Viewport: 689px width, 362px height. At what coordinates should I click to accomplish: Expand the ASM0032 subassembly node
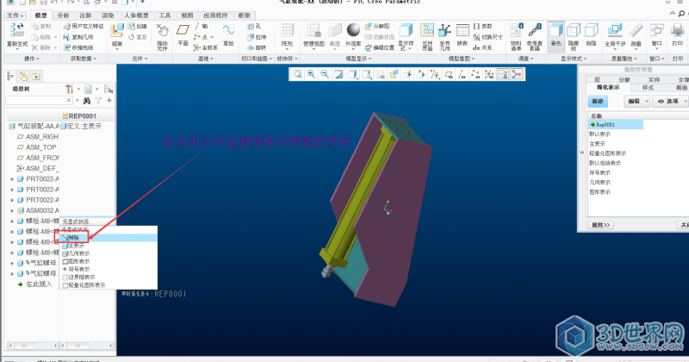point(11,210)
